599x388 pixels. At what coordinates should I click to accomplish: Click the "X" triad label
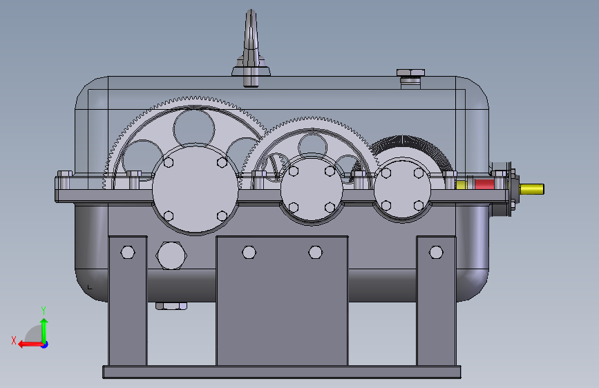14,340
